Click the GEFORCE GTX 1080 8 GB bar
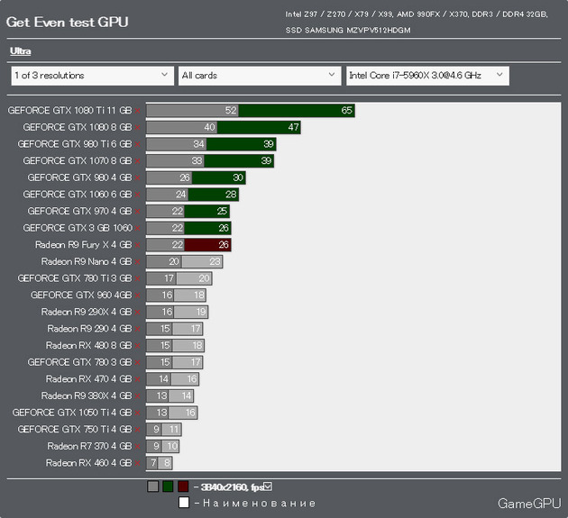Screen dimensions: 568x518 [224, 127]
